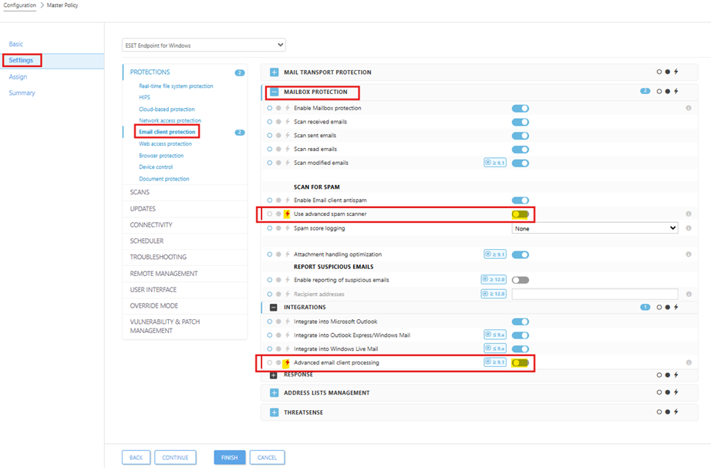Toggle Integrate into Microsoft Outlook switch

point(520,322)
